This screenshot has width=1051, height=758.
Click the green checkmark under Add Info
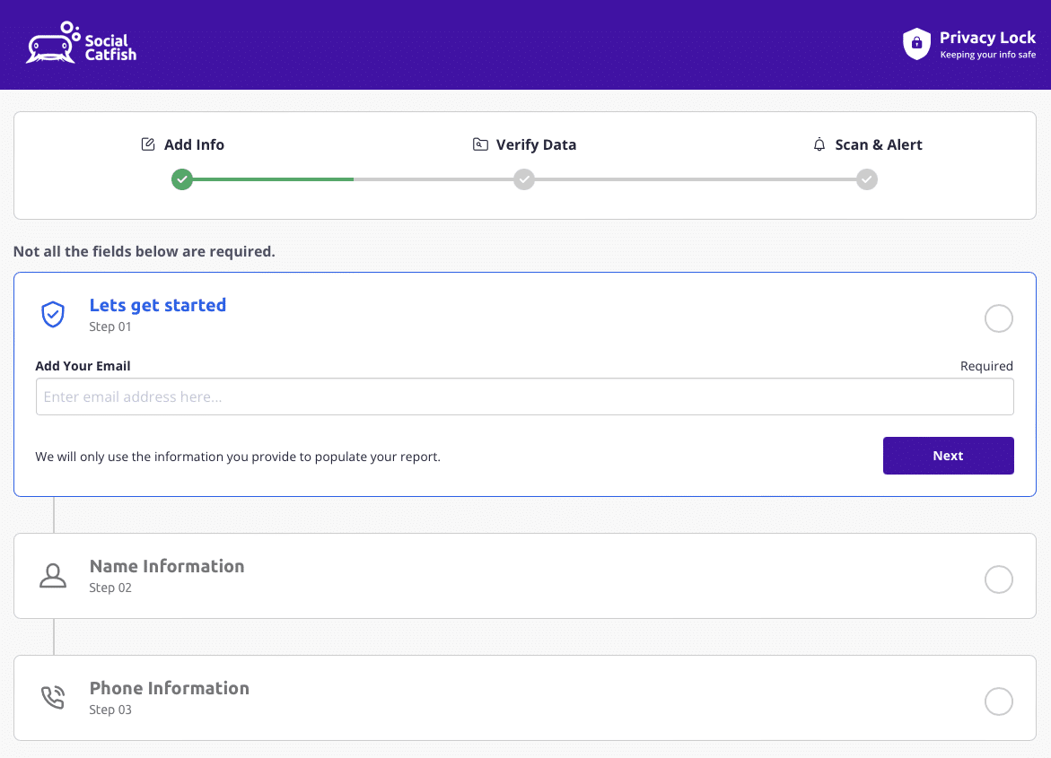[x=182, y=179]
